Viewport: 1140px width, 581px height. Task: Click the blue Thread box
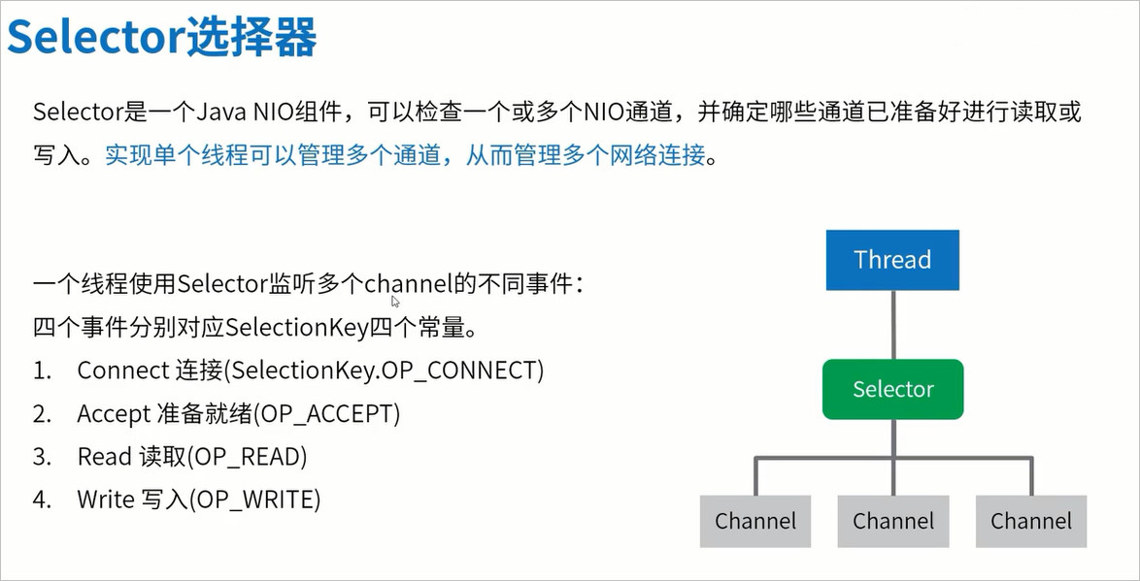892,260
